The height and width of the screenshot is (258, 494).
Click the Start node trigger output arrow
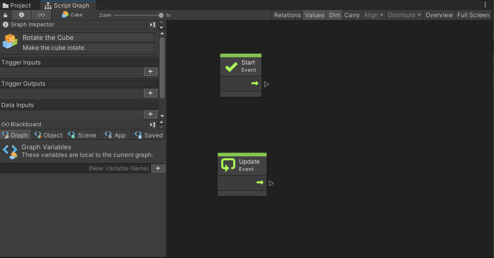click(255, 84)
